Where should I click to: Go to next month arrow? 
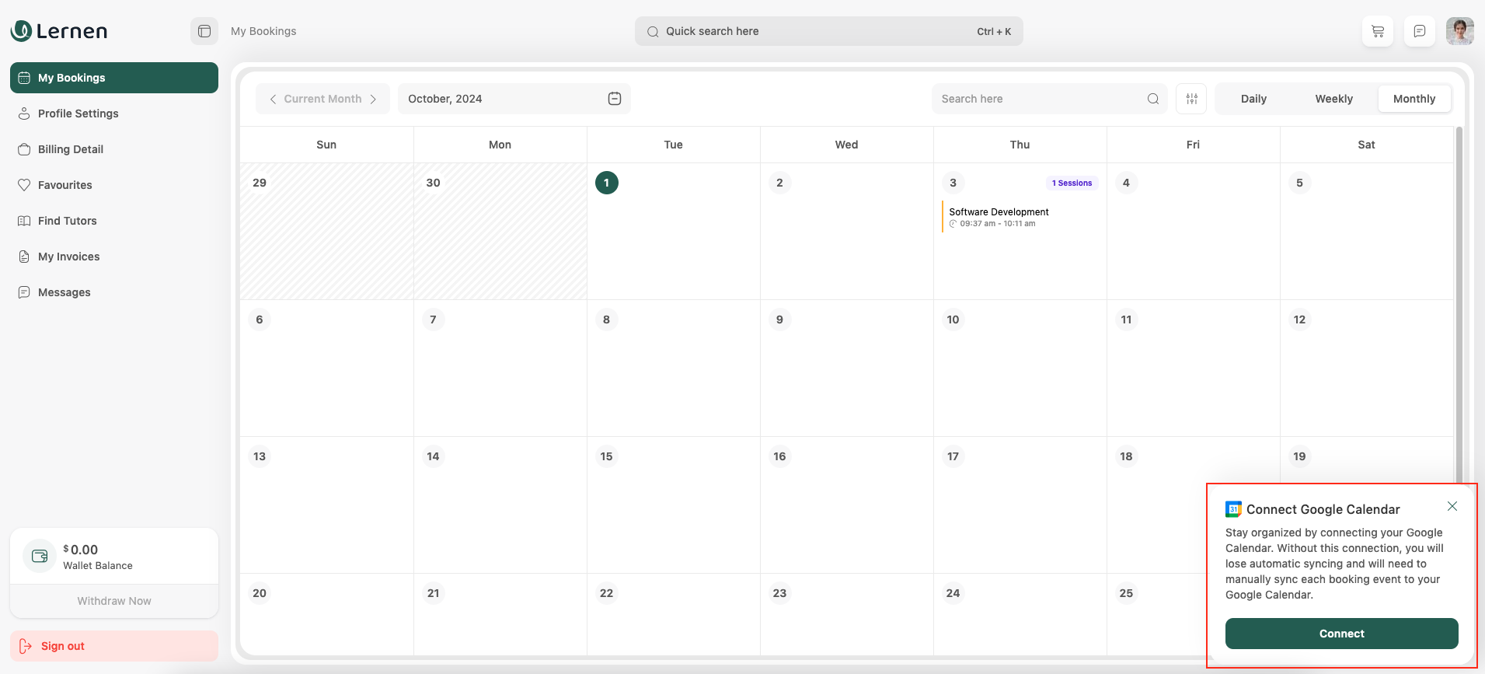click(x=374, y=99)
